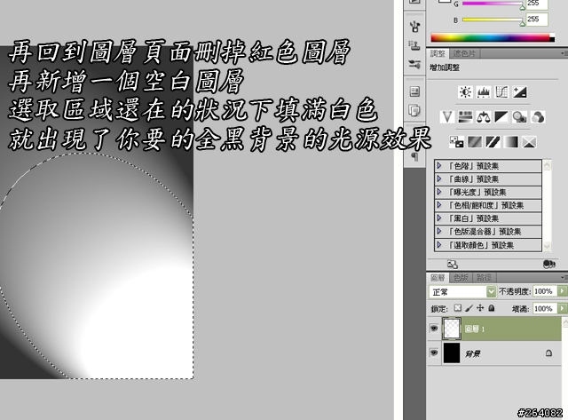The height and width of the screenshot is (420, 568).
Task: Expand the 「選取顏色」預設集 presets
Action: point(439,244)
